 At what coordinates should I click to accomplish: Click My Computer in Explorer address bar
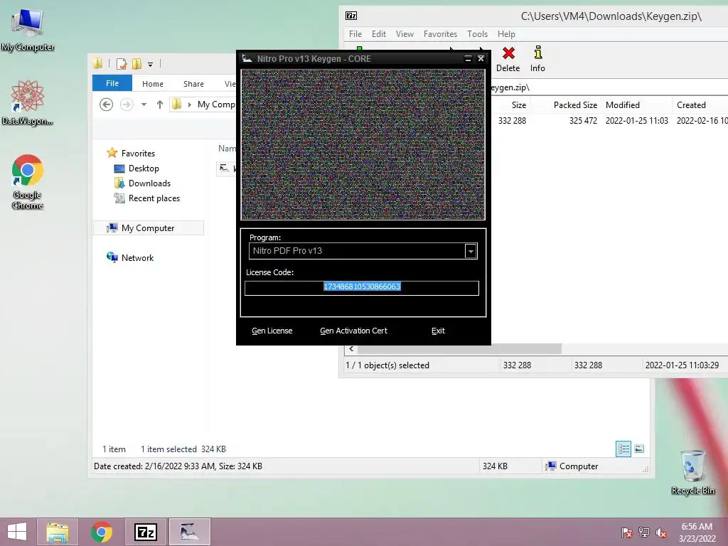(x=216, y=105)
